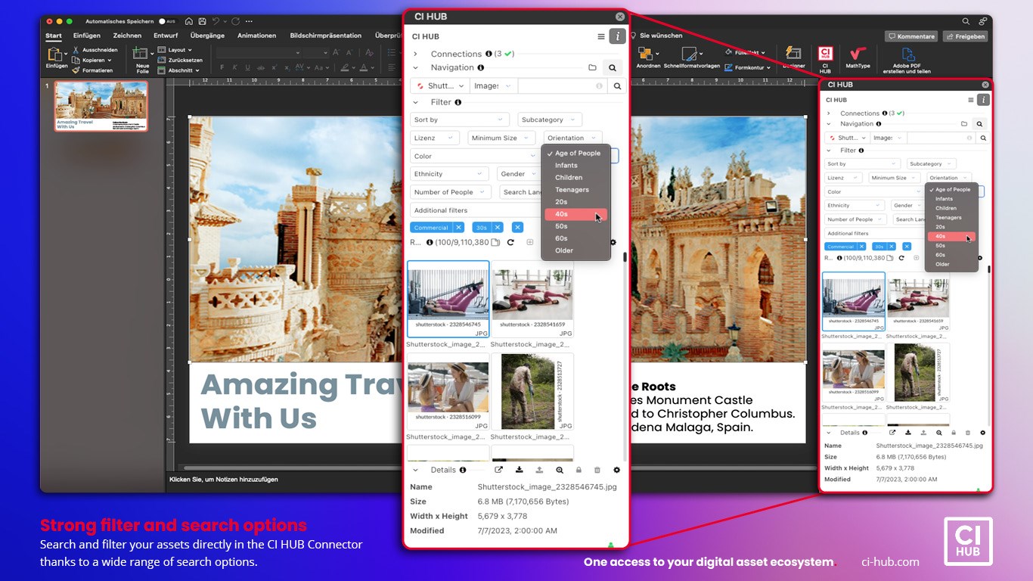Click the search input field in enlarged panel
Screen dimensions: 1033x581
point(562,86)
